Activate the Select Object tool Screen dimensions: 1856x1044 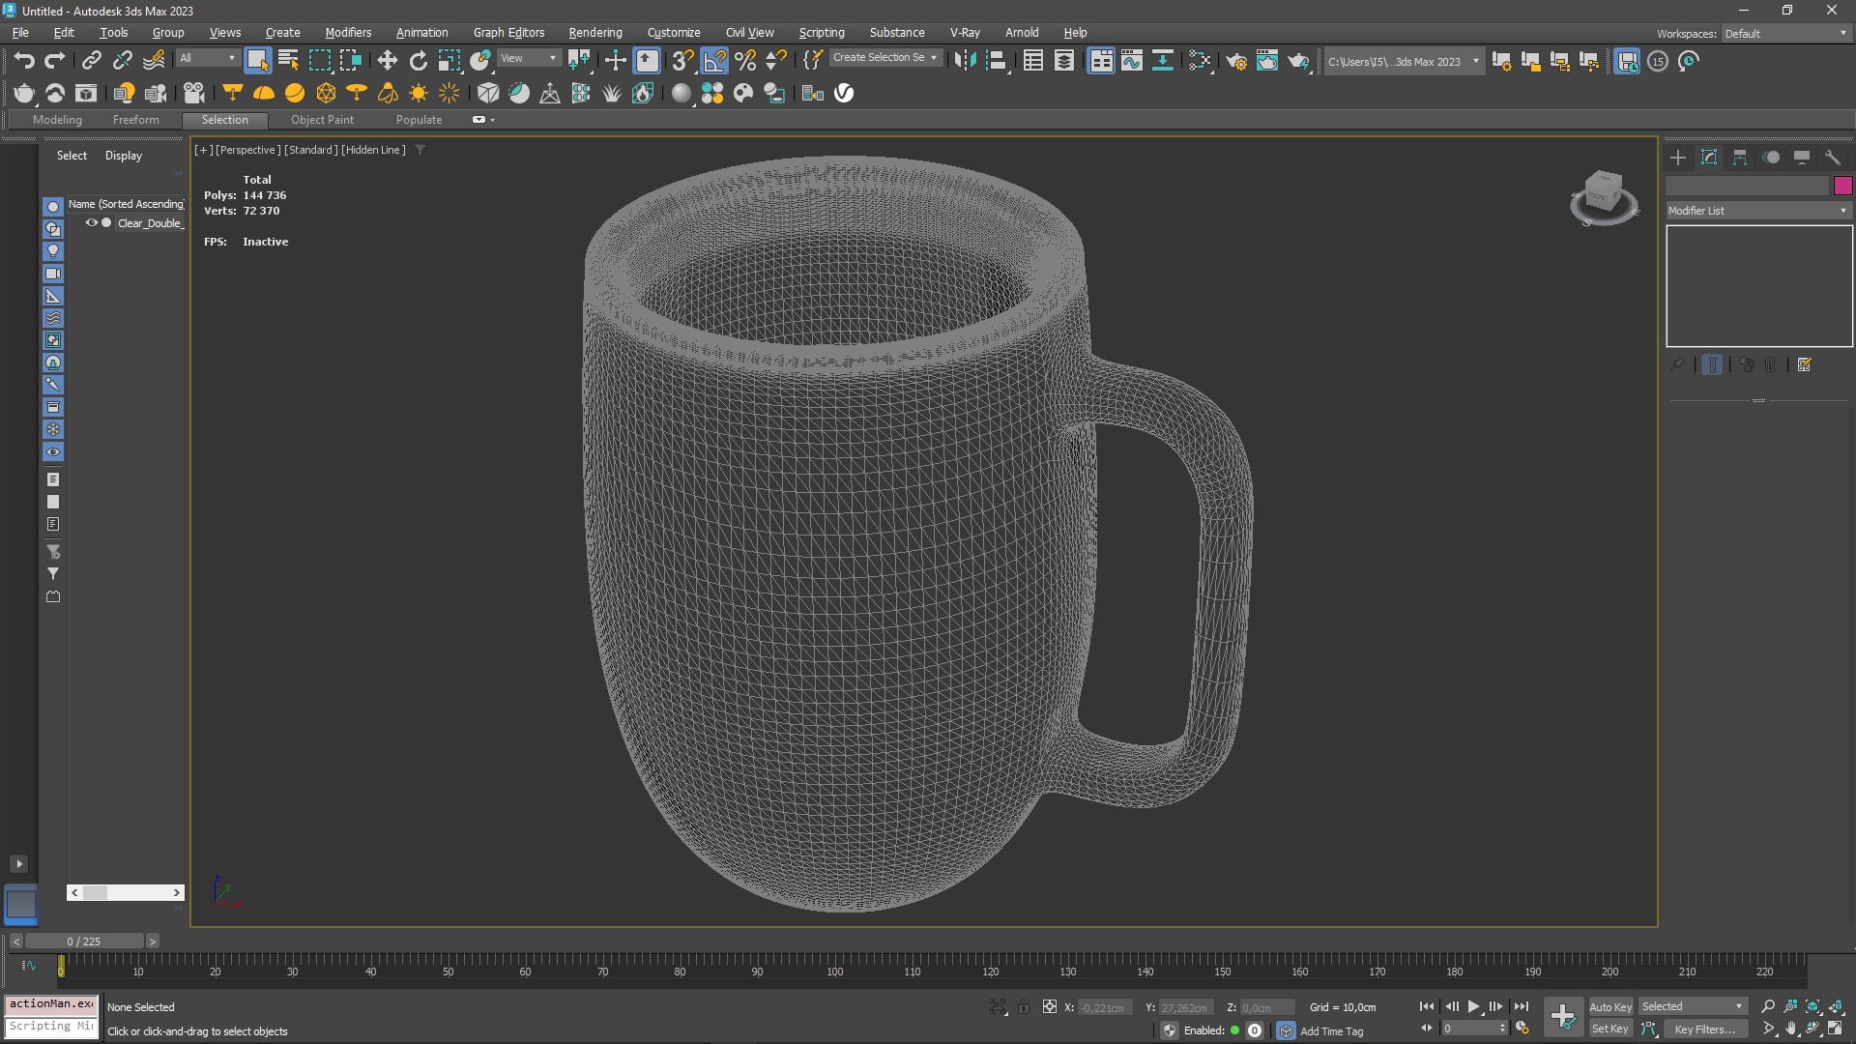point(257,61)
